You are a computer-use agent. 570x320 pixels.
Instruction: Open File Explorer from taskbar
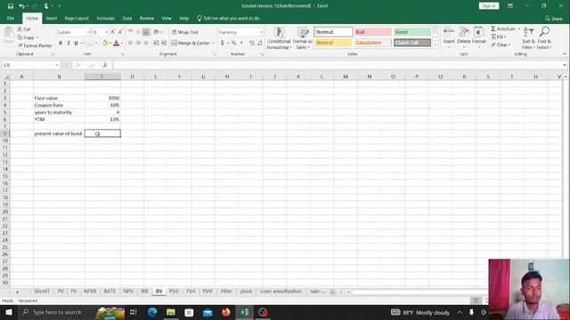tap(171, 312)
